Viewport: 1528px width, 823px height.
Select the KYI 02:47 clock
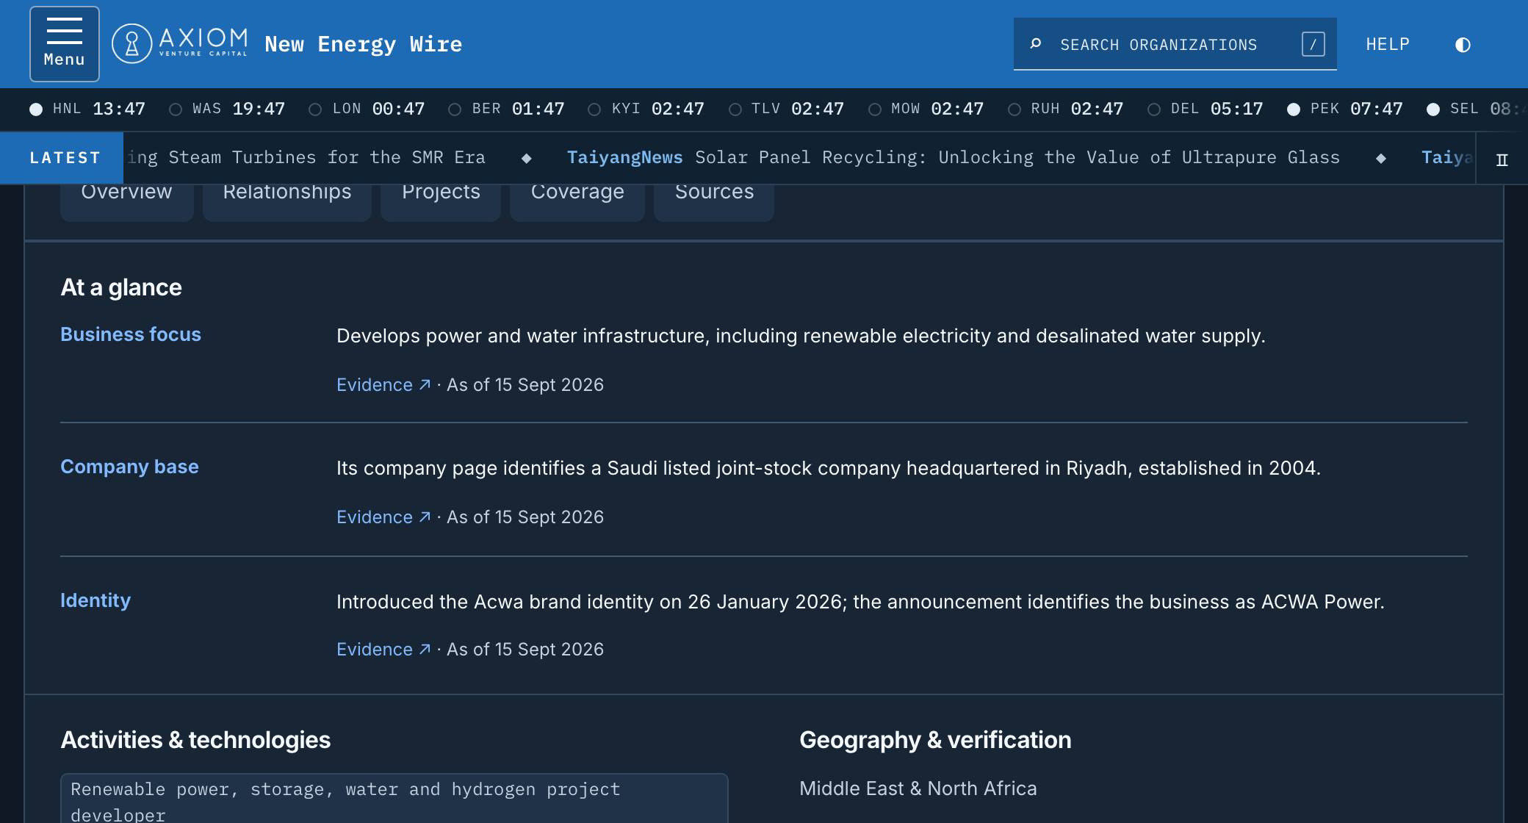coord(646,109)
